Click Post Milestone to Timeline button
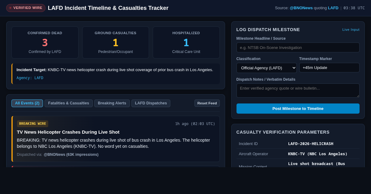 coord(298,108)
